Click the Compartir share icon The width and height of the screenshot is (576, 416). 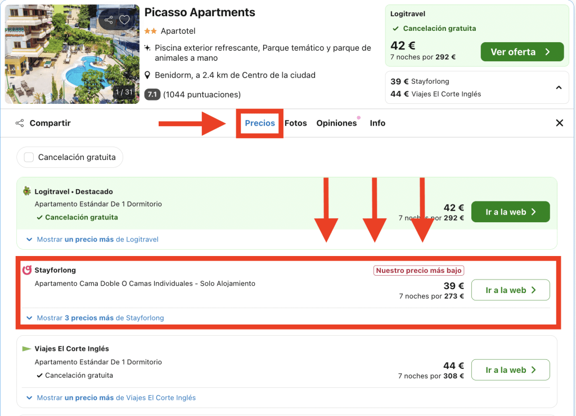click(x=20, y=123)
